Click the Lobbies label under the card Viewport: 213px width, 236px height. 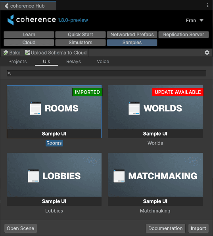tap(54, 211)
